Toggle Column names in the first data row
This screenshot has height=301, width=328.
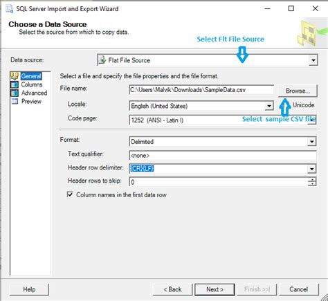[x=70, y=194]
